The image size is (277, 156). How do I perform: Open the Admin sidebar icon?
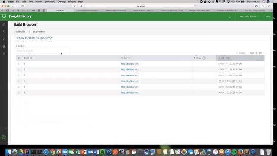point(4,53)
